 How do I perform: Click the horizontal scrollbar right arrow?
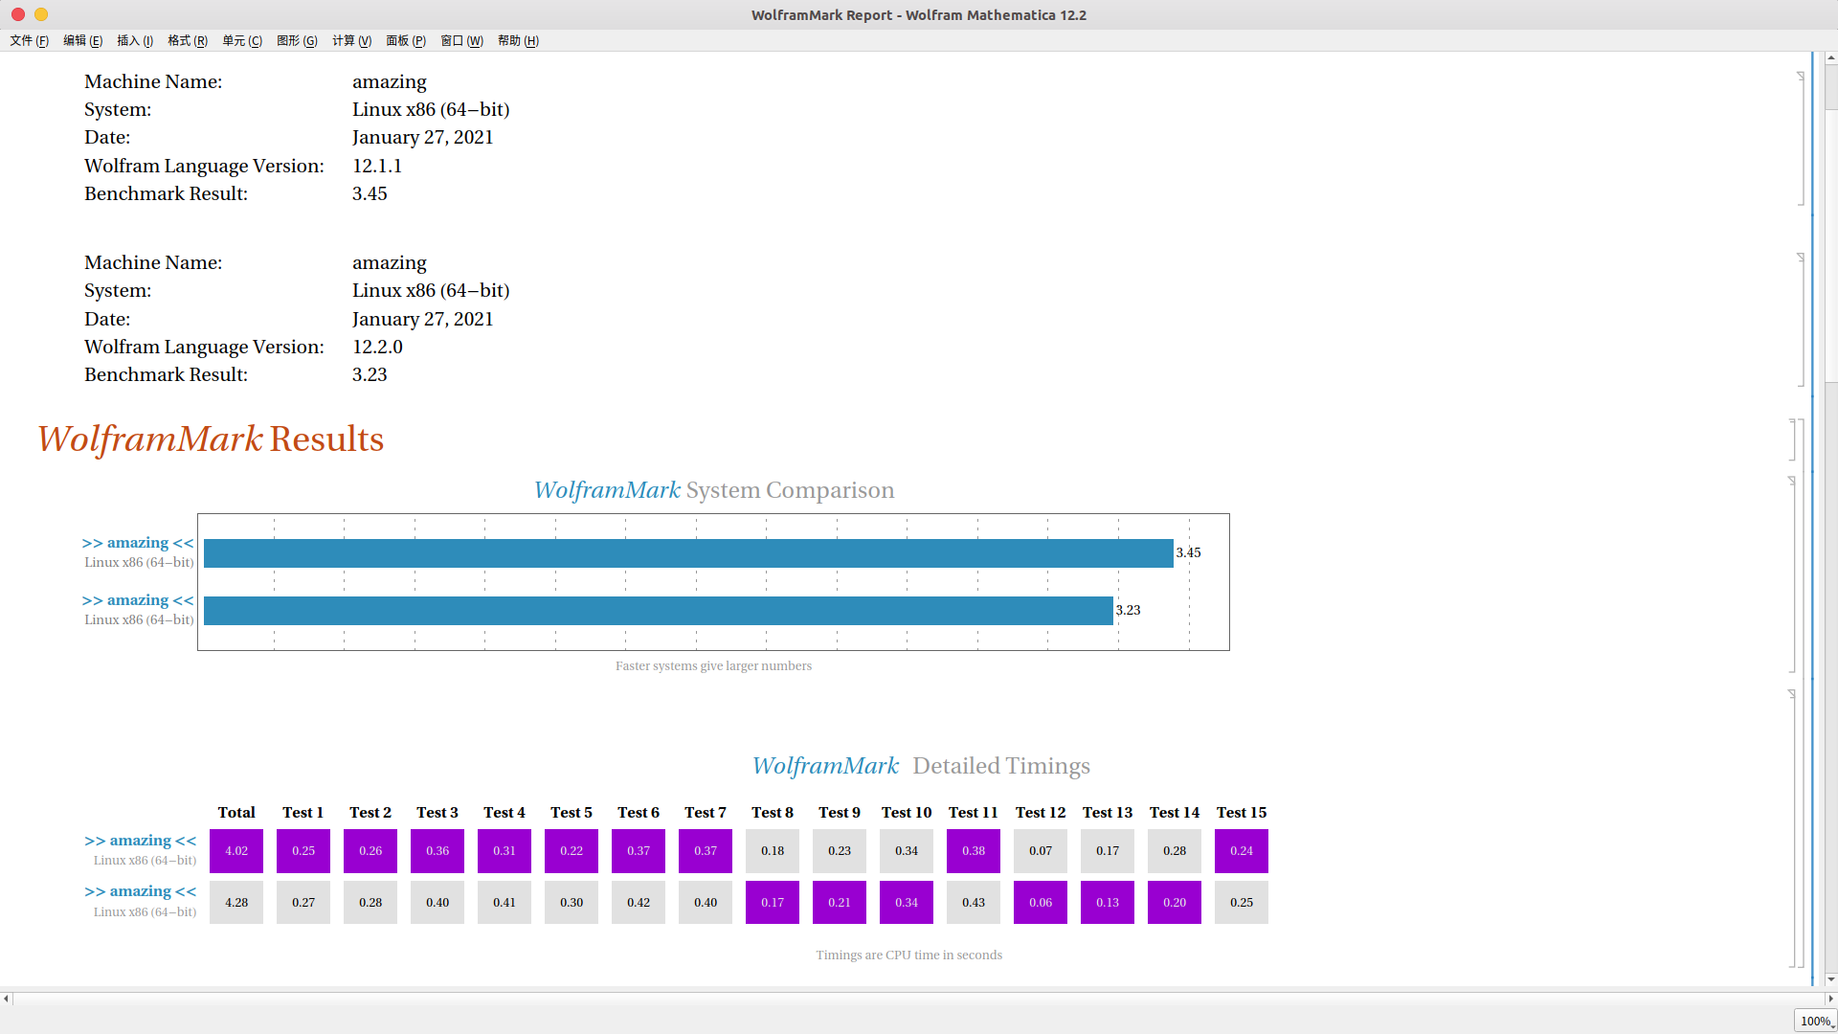[x=1830, y=999]
